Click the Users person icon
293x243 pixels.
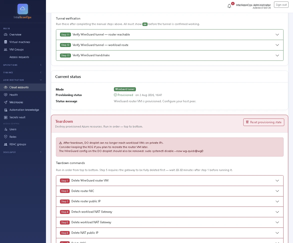pyautogui.click(x=5, y=129)
